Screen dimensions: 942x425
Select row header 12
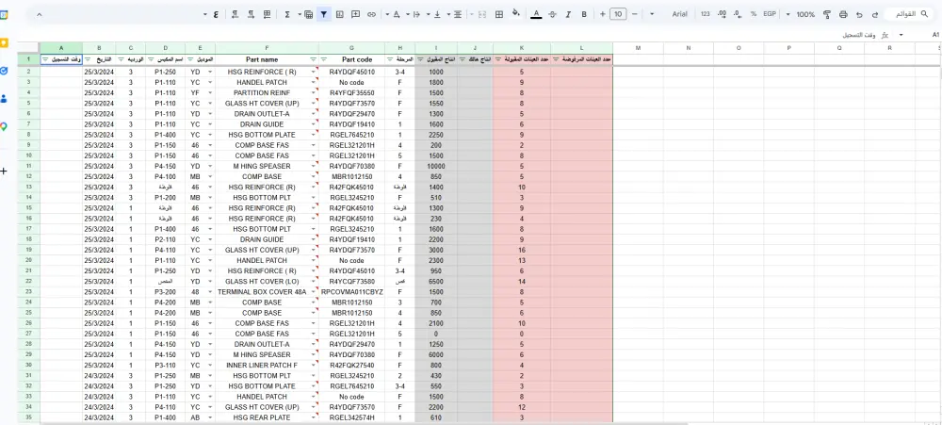pos(28,177)
